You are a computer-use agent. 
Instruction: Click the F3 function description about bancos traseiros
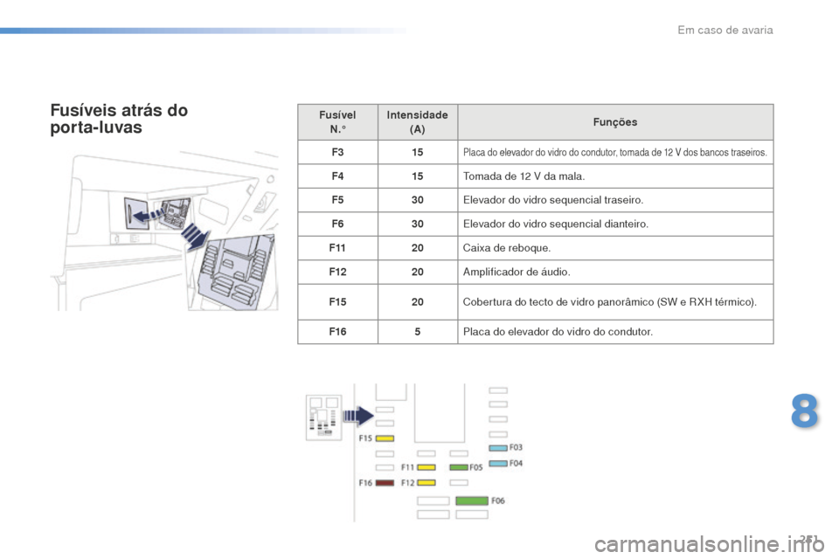tap(615, 153)
